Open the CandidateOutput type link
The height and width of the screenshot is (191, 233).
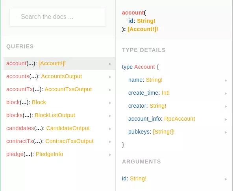pos(68,128)
